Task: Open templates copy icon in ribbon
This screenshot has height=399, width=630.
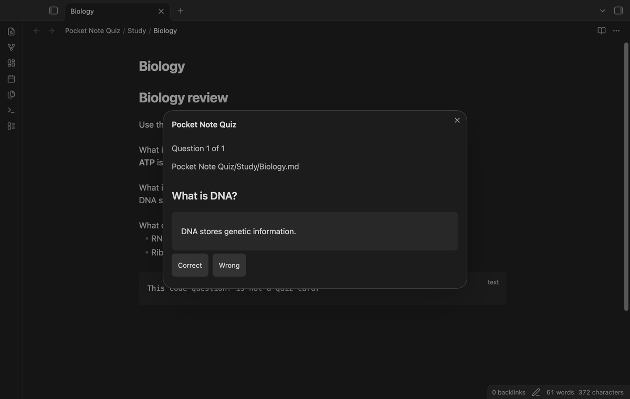Action: (11, 94)
